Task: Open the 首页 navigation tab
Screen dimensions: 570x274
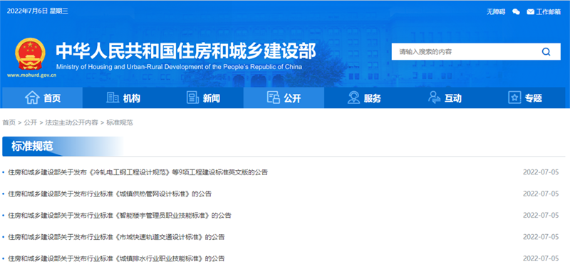Action: 42,98
